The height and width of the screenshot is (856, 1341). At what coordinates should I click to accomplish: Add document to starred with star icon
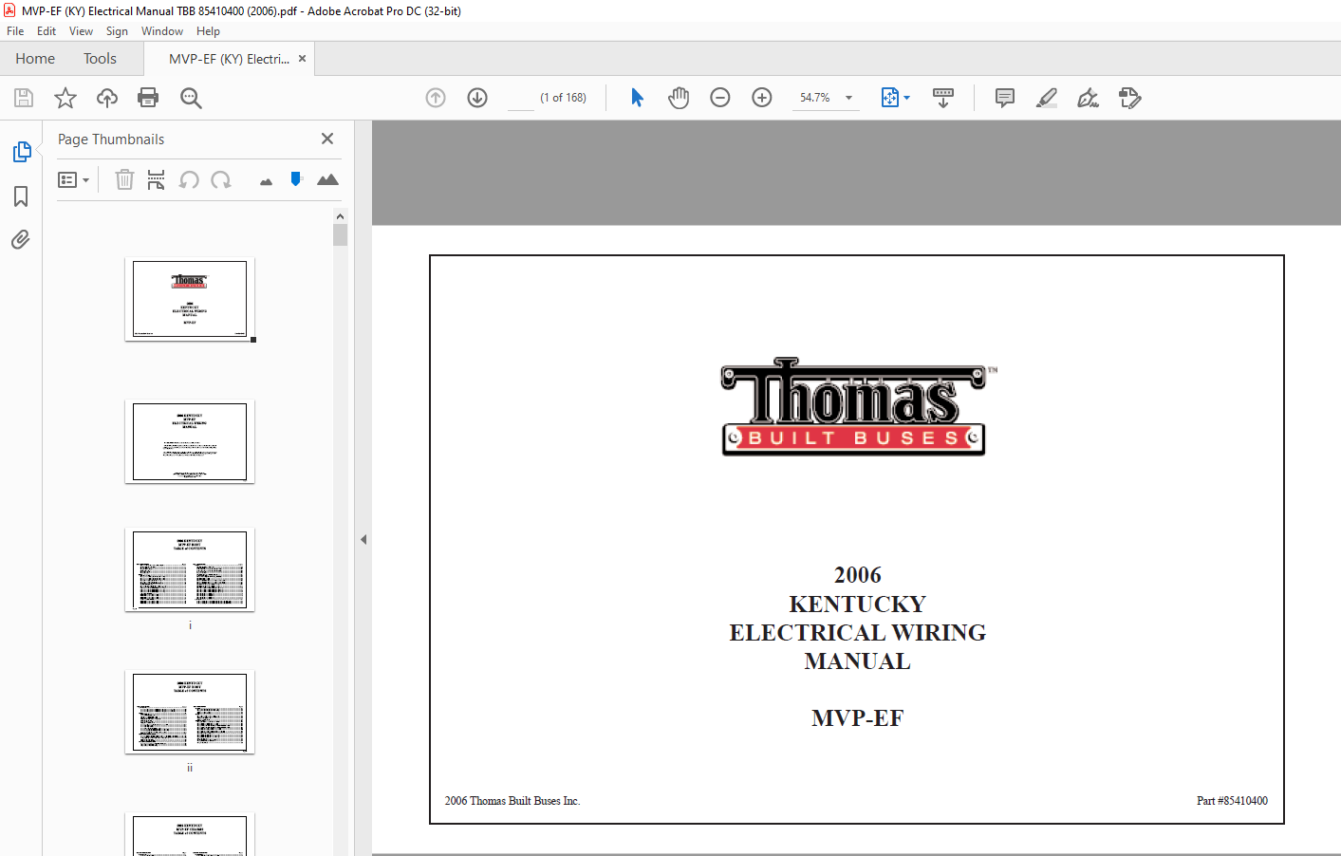pyautogui.click(x=65, y=98)
